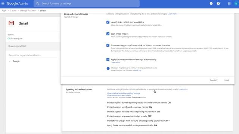Click the ON for everyone status

15,38
